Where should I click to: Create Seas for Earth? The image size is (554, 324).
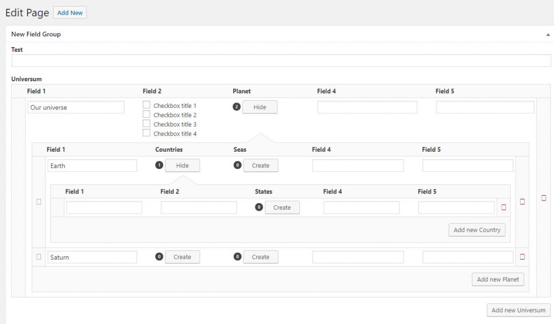coord(261,166)
